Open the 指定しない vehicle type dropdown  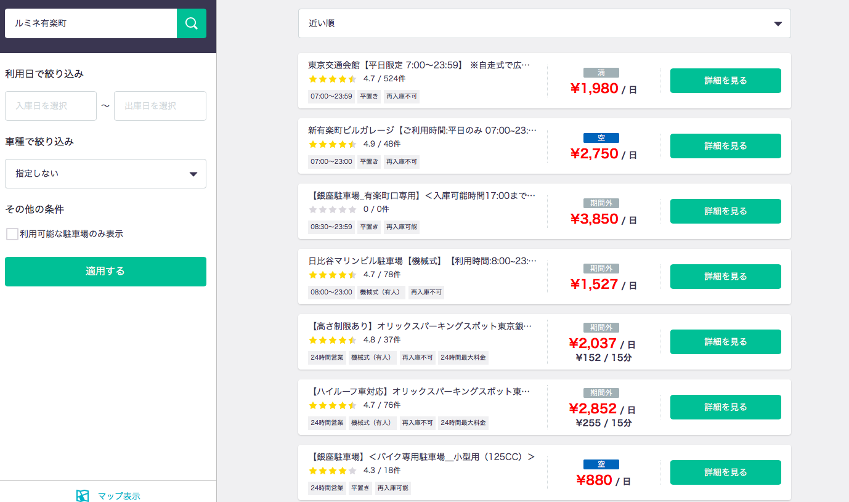tap(105, 174)
